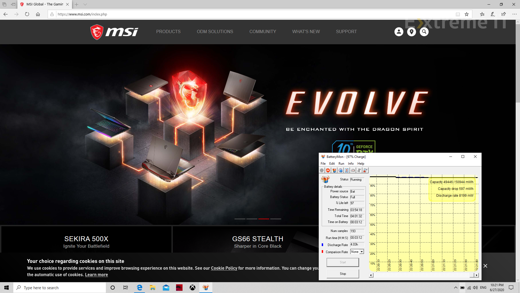Refresh the page in Edge
This screenshot has width=520, height=293.
[x=27, y=14]
